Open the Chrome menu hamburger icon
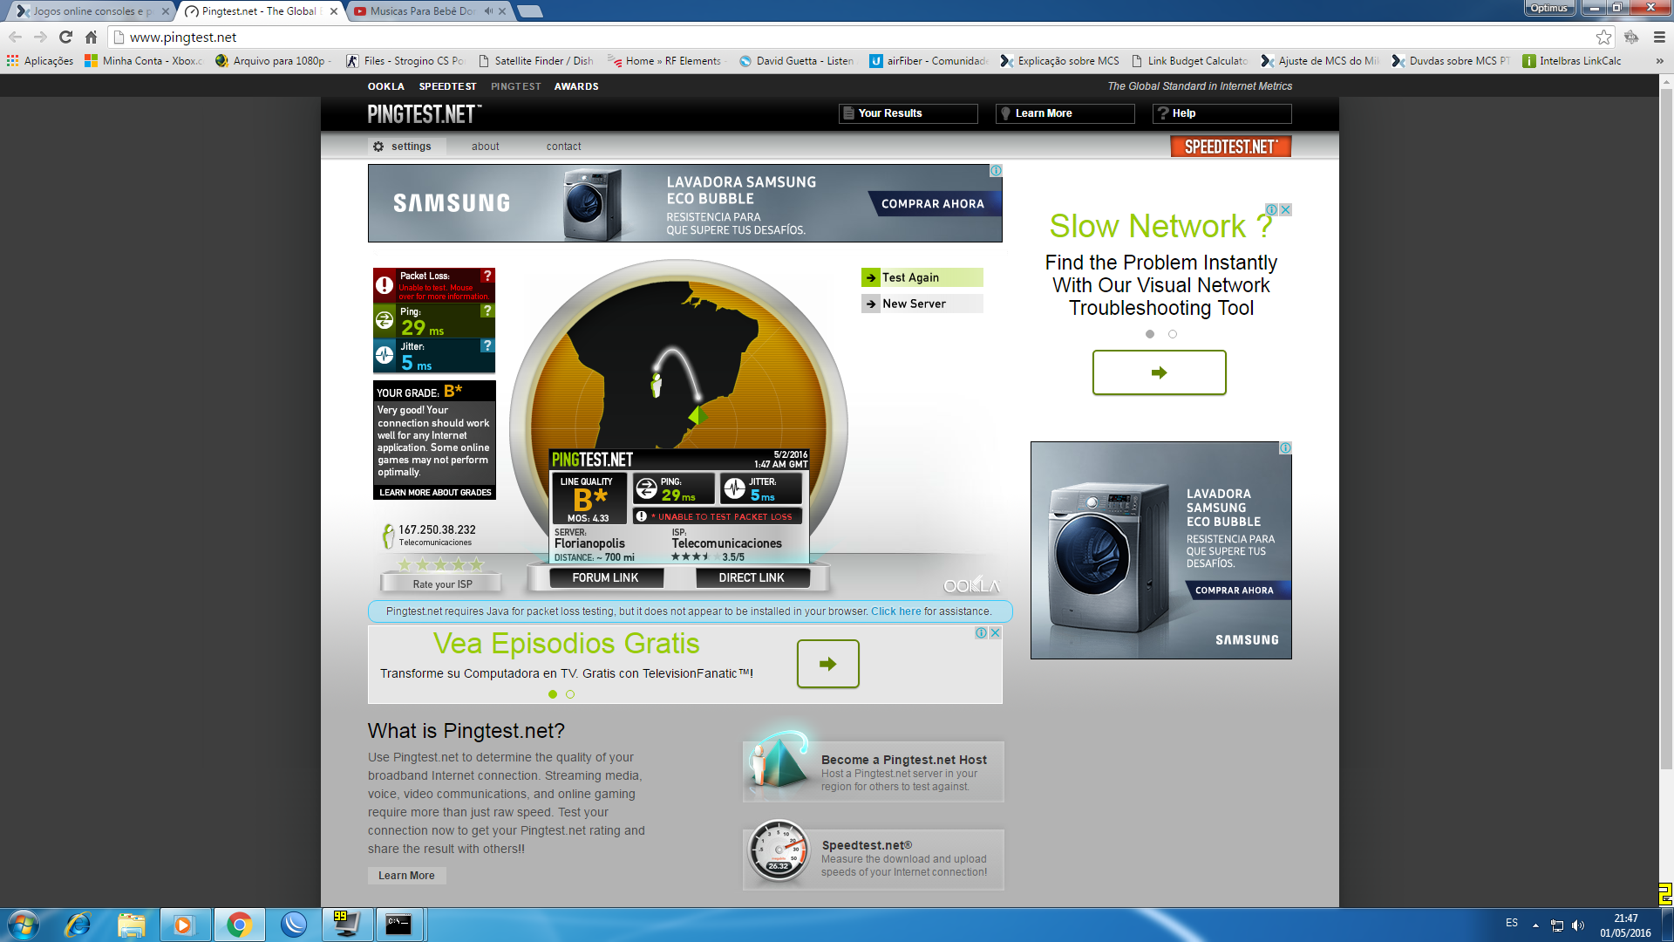1674x942 pixels. point(1659,37)
